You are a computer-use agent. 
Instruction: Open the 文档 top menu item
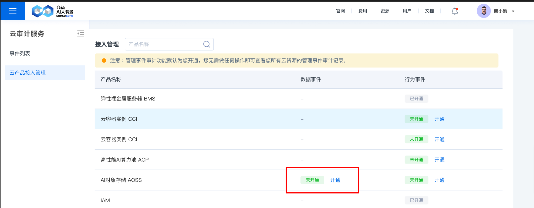tap(429, 11)
